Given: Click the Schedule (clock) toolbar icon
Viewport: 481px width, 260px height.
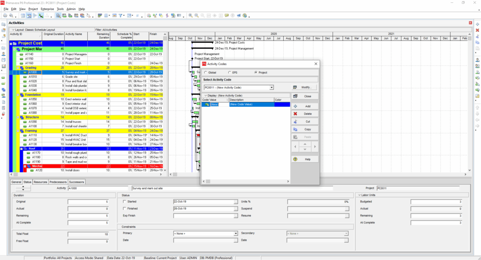Looking at the screenshot, I should (149, 15).
